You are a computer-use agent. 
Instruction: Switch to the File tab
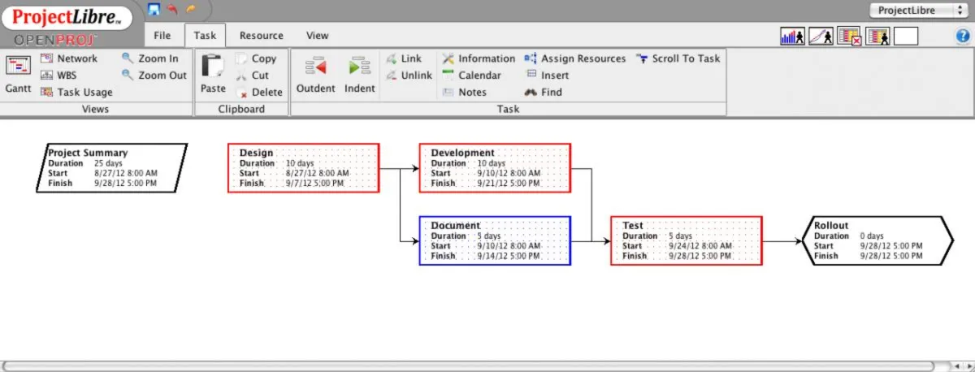coord(162,36)
